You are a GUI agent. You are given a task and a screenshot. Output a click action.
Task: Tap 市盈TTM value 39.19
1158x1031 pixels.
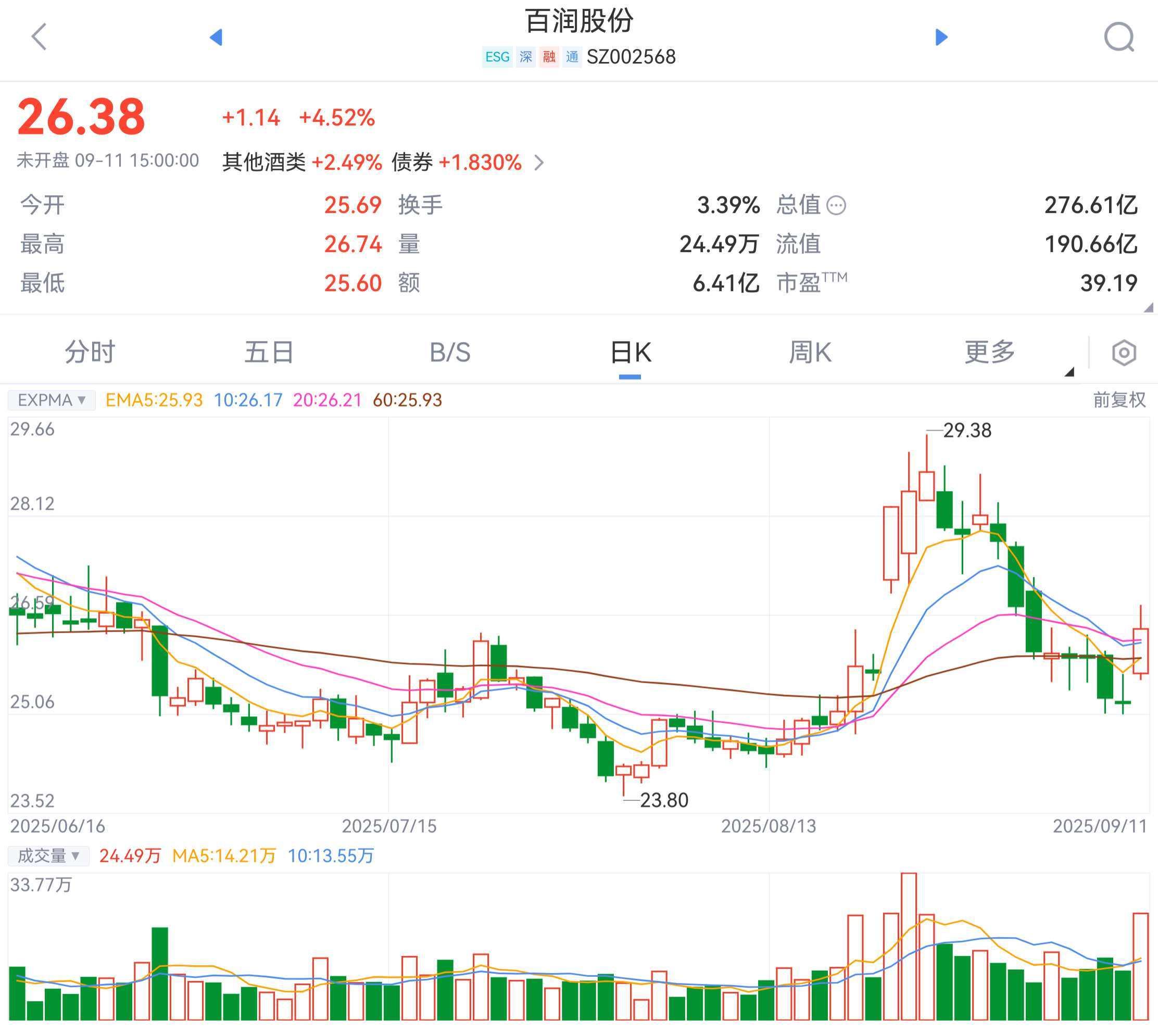coord(1109,283)
